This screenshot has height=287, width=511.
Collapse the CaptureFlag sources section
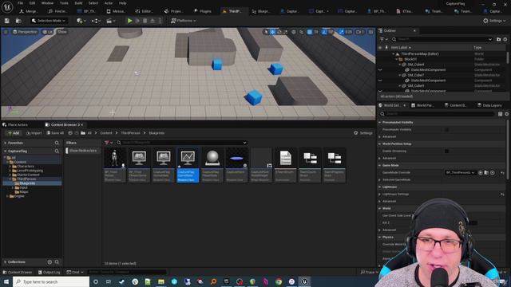[6, 151]
